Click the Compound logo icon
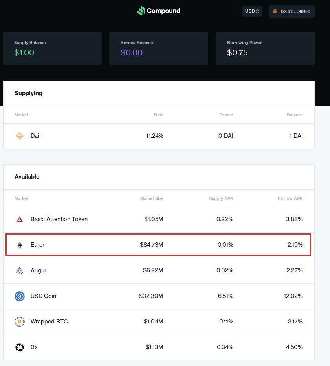The height and width of the screenshot is (366, 330). point(141,11)
